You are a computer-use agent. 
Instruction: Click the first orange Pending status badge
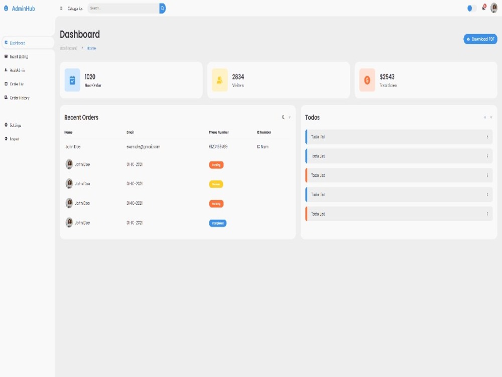coord(216,165)
